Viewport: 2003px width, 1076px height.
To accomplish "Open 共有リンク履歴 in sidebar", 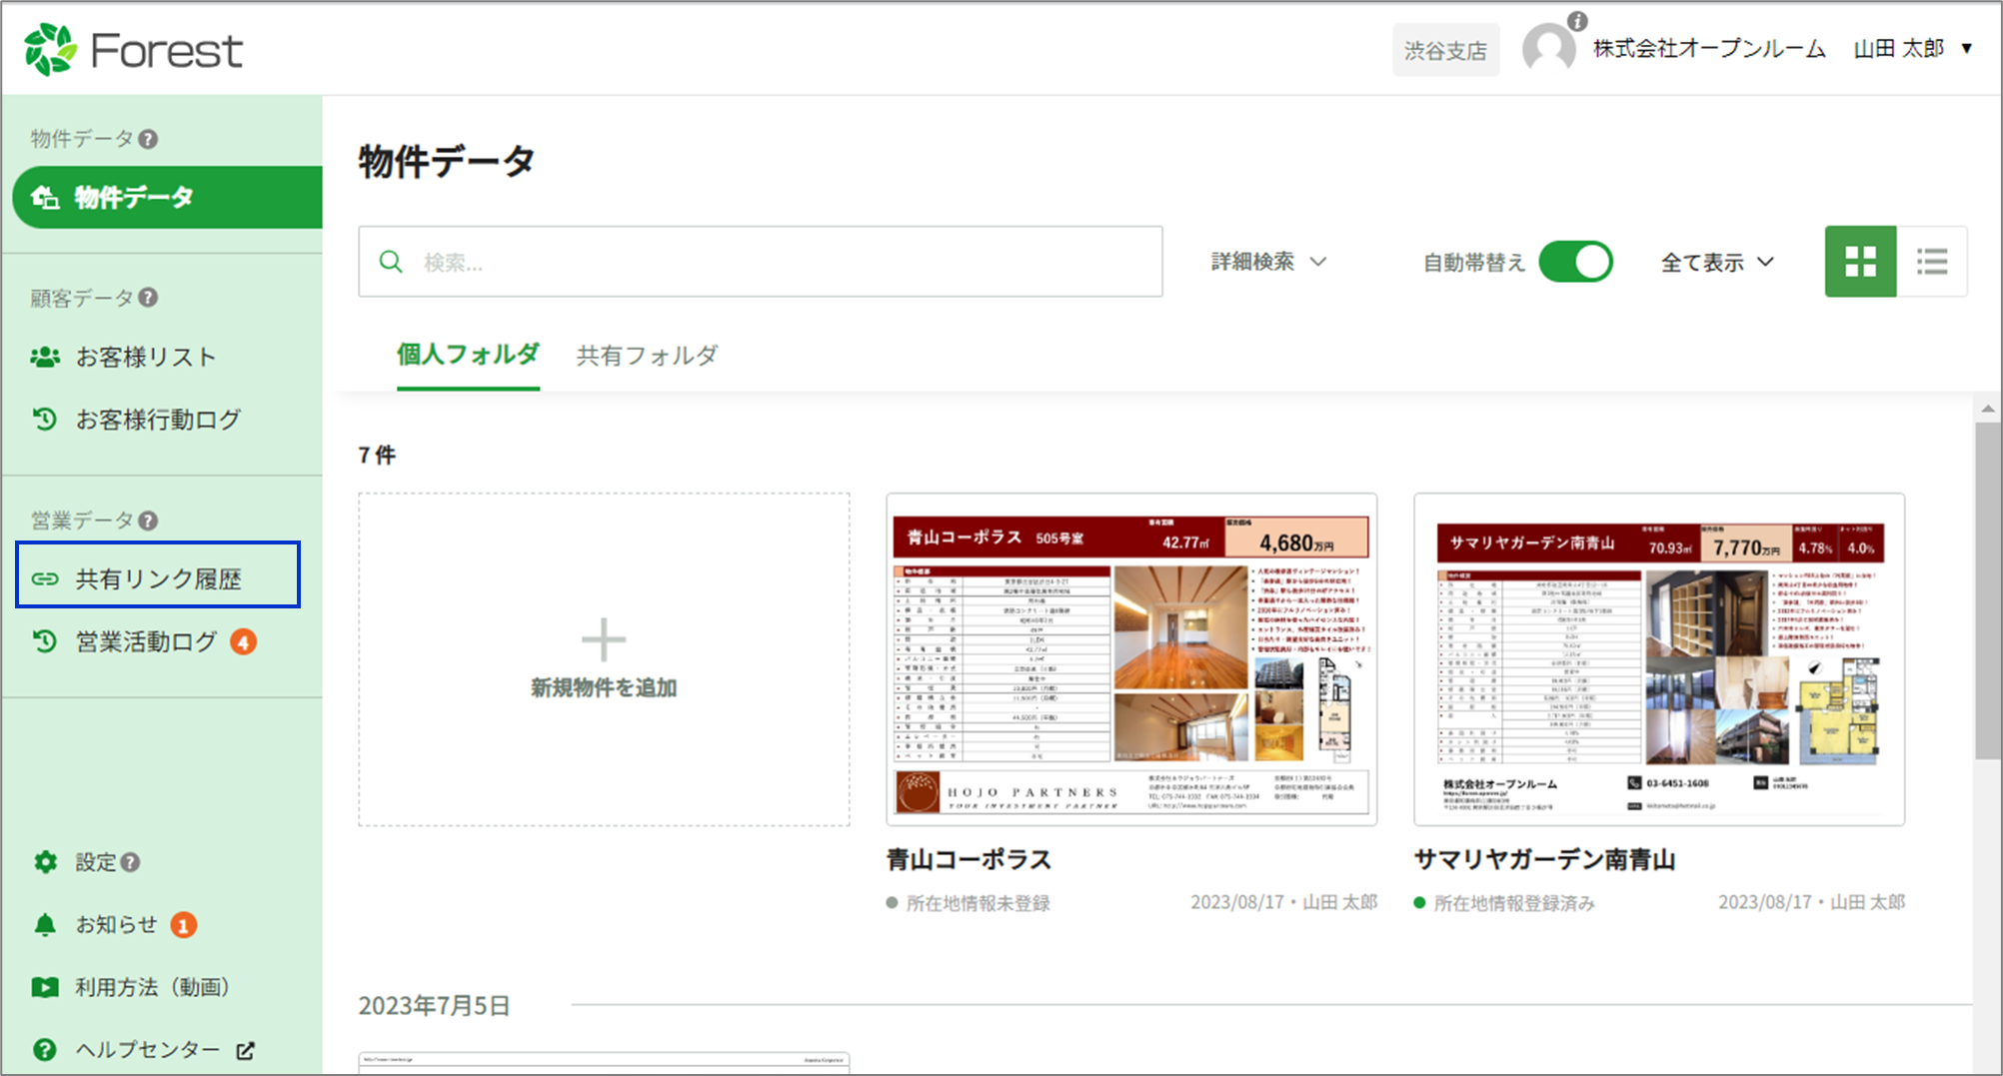I will click(x=158, y=578).
